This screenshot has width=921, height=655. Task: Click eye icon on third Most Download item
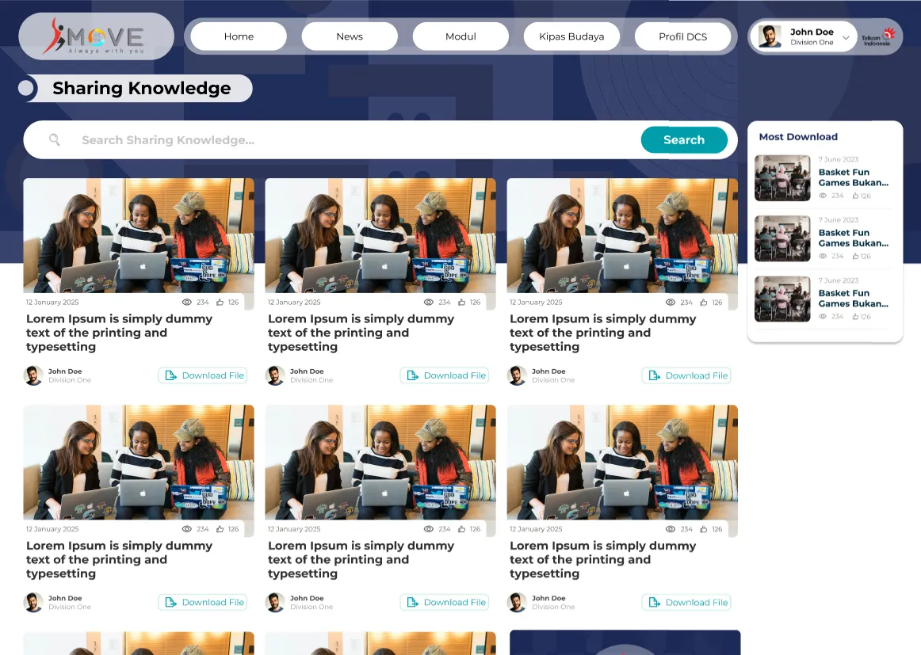point(823,317)
